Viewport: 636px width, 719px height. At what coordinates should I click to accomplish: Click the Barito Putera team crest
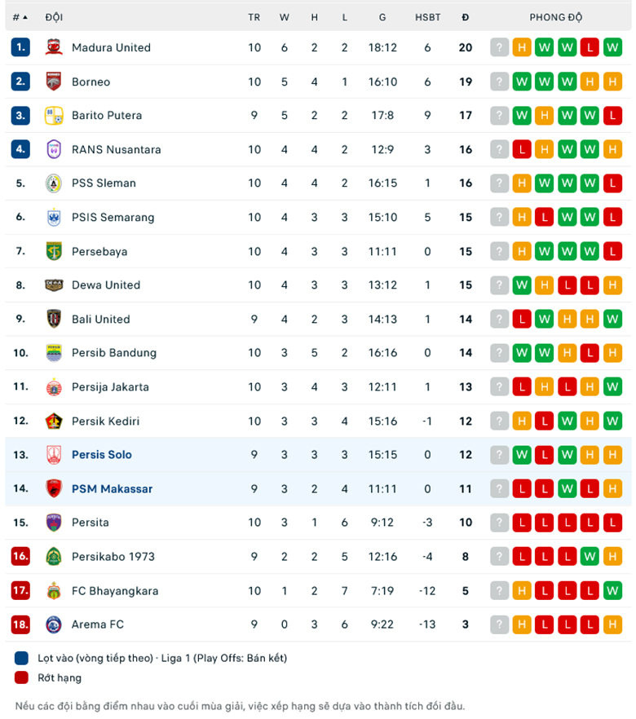click(54, 116)
